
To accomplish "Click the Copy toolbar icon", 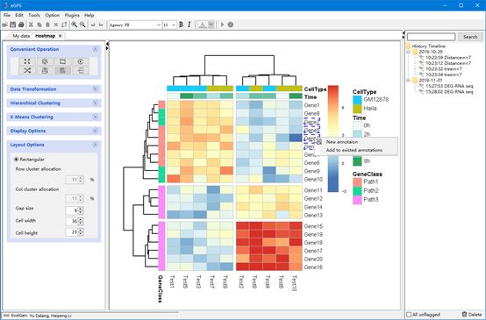I will point(39,25).
